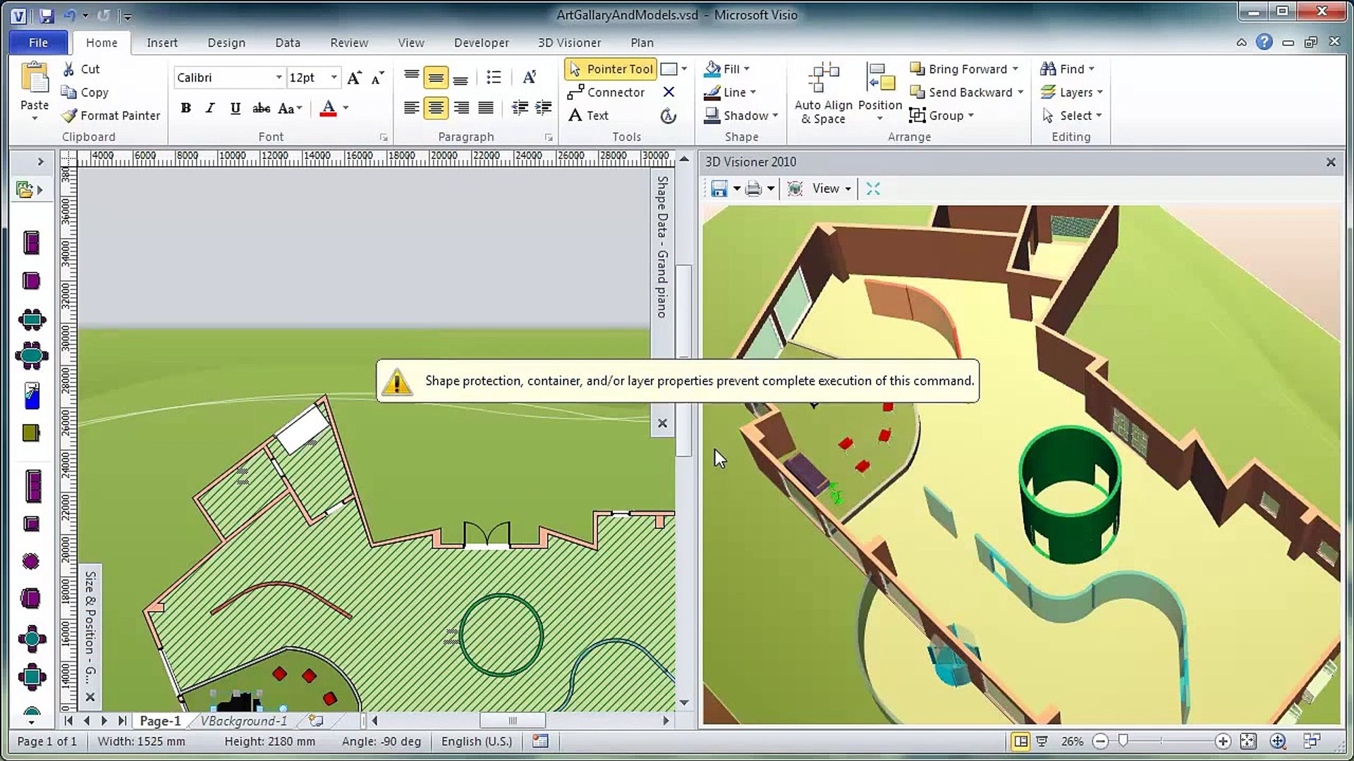This screenshot has height=761, width=1354.
Task: Click Fit page to window icon
Action: [x=1248, y=741]
